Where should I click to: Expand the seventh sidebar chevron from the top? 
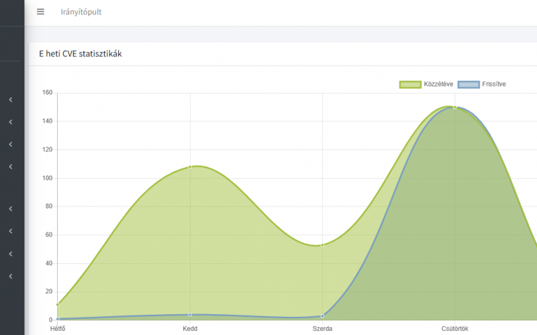(x=11, y=254)
